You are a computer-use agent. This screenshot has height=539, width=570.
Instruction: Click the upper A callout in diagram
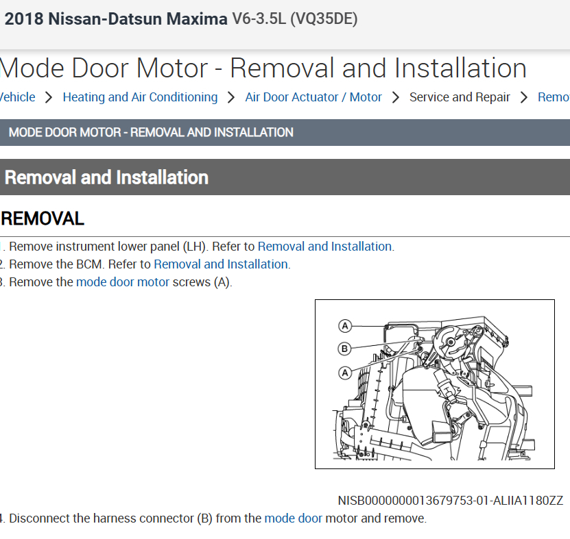click(345, 325)
